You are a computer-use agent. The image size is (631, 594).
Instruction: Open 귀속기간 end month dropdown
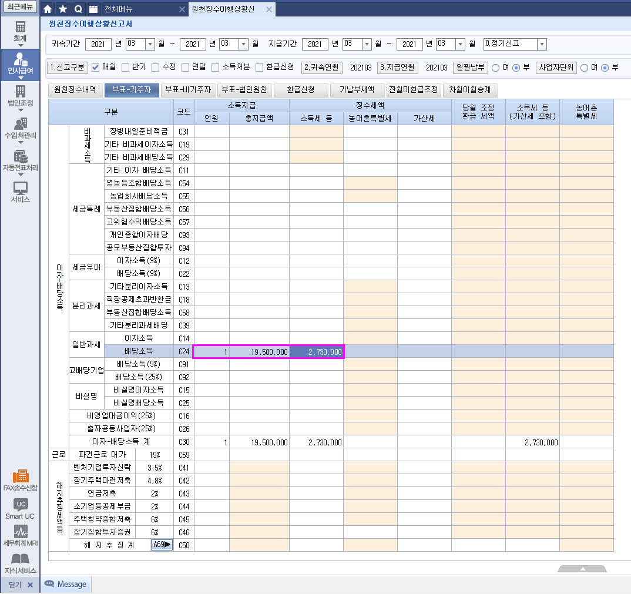243,44
